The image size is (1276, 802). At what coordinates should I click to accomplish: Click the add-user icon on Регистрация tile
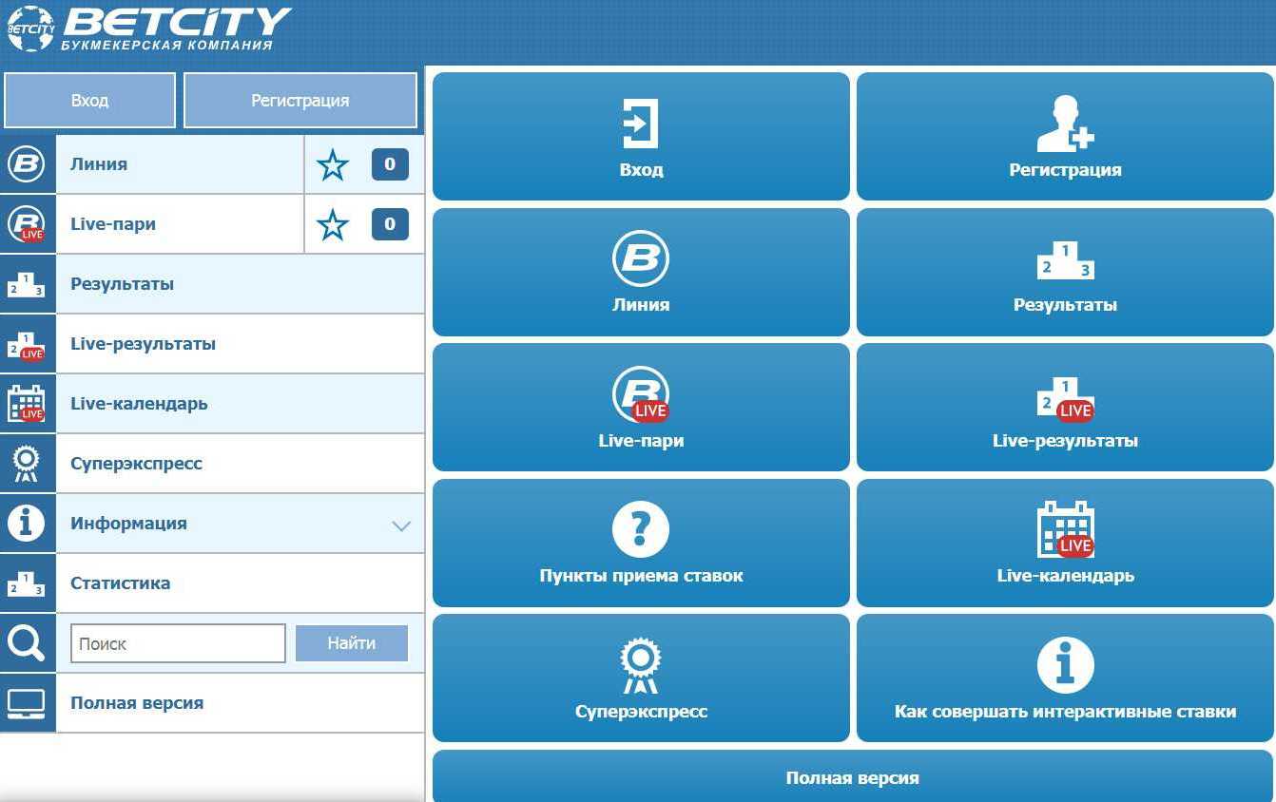point(1065,124)
